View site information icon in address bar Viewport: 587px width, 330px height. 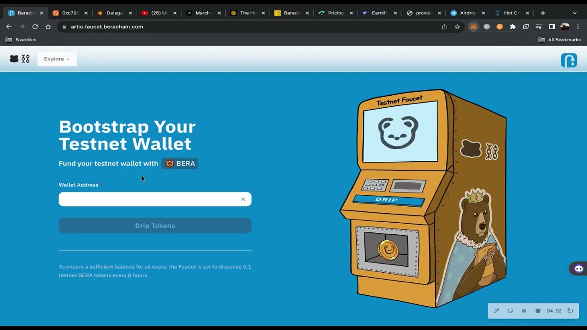[64, 27]
